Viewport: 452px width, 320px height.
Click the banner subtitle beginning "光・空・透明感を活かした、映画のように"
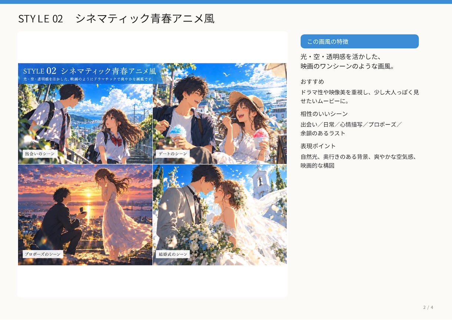coord(88,79)
